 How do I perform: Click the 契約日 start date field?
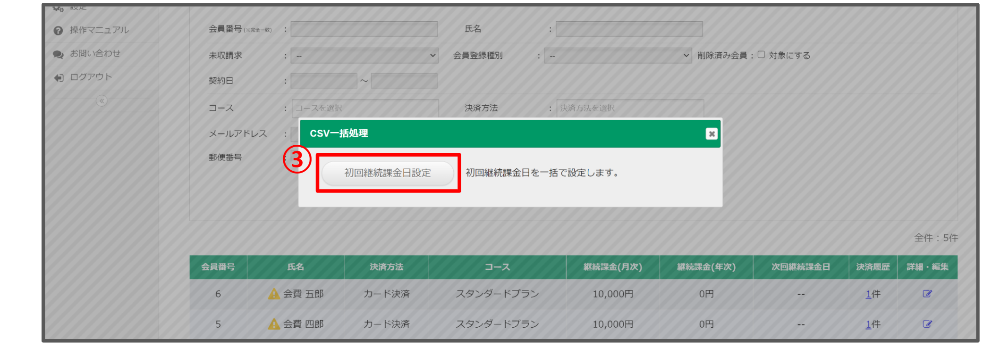(323, 81)
